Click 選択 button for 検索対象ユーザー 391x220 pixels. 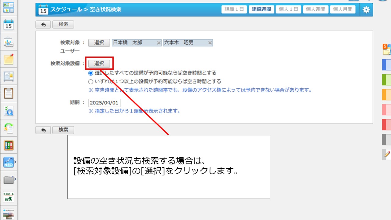click(x=99, y=43)
